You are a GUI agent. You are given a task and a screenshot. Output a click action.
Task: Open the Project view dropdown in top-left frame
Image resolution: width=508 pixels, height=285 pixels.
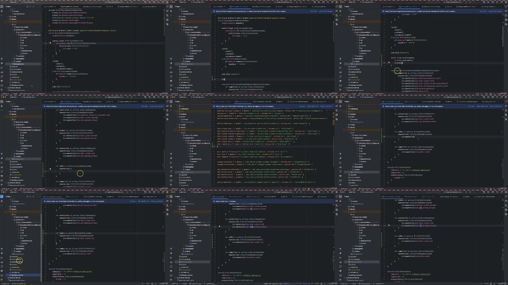pyautogui.click(x=8, y=6)
